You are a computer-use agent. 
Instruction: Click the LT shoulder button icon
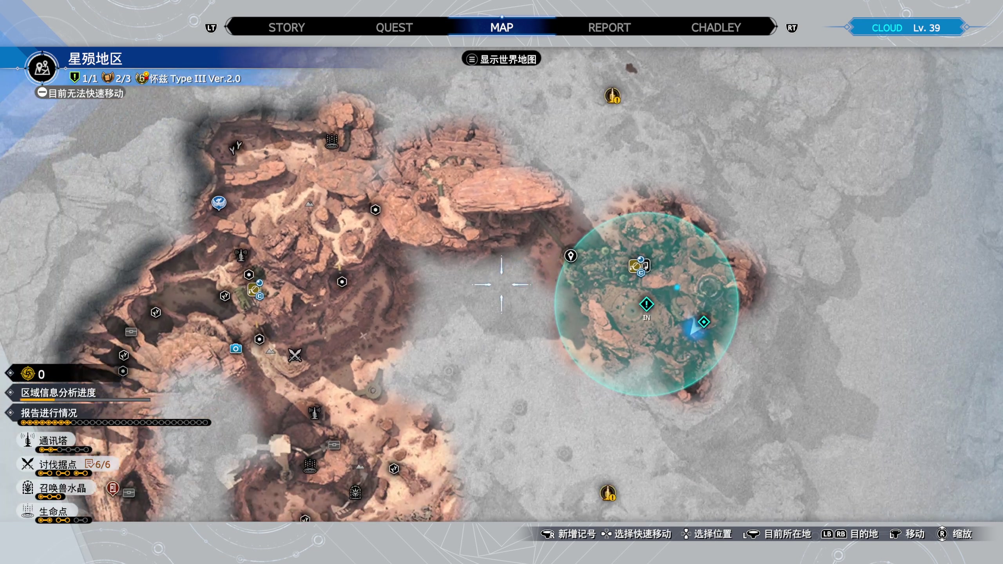click(x=211, y=28)
